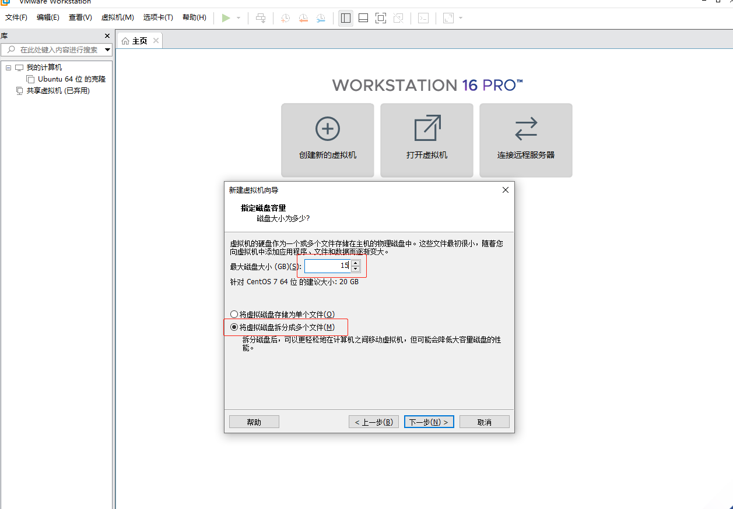Toggle the thumbnail bar view icon
733x509 pixels.
[363, 18]
